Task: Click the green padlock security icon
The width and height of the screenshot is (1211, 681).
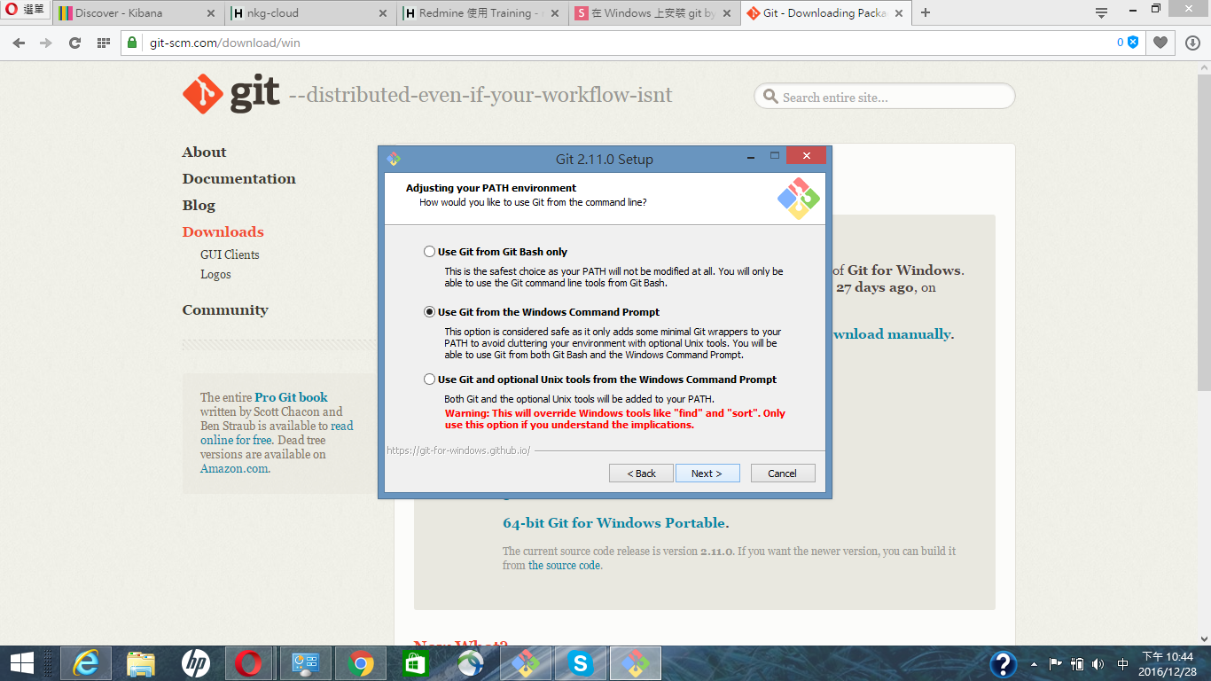Action: (132, 43)
